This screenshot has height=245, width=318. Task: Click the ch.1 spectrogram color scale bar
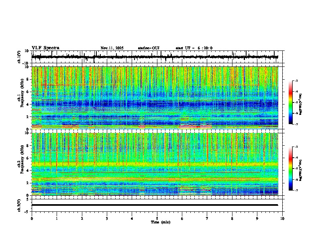click(x=291, y=102)
